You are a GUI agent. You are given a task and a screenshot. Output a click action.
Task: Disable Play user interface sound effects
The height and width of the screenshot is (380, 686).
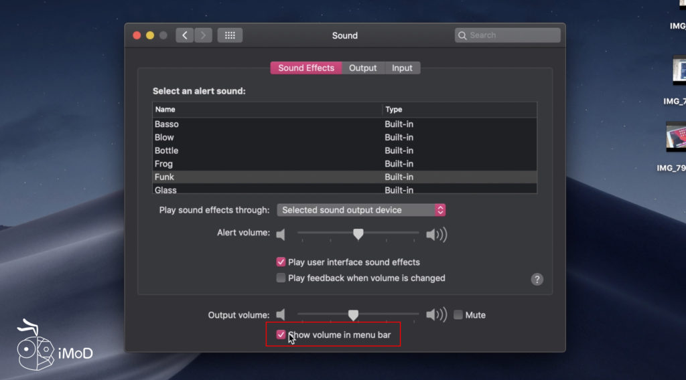281,262
